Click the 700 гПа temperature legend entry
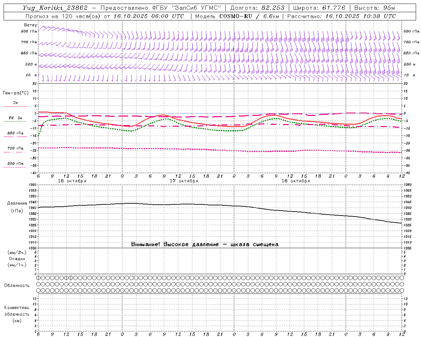Screen dimensions: 421x337 pos(15,148)
